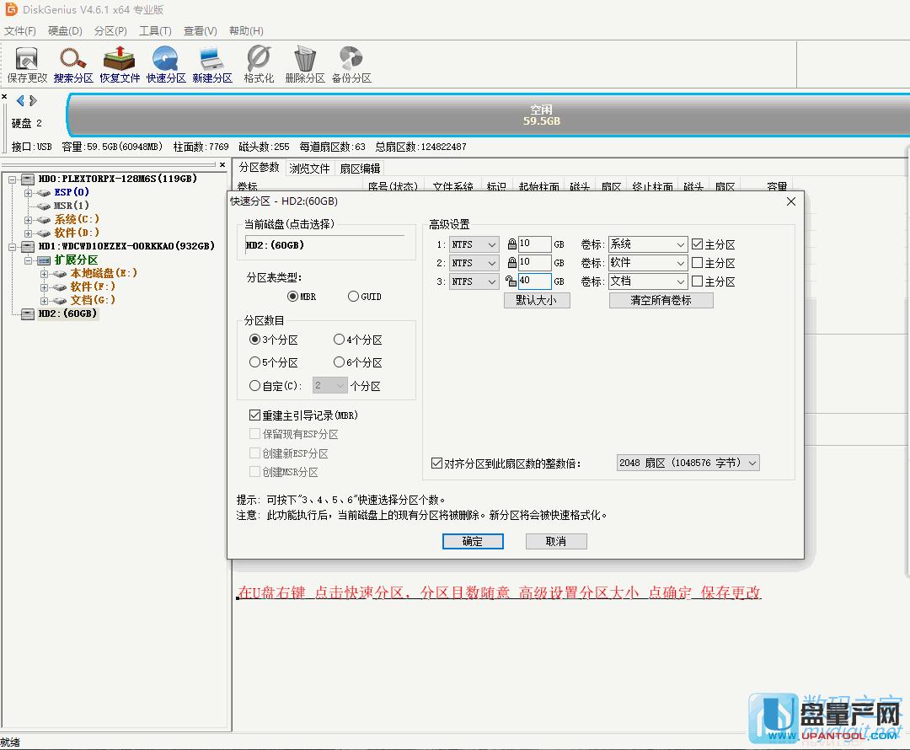910x750 pixels.
Task: Expand the 系统(C:) tree node
Action: [x=28, y=219]
